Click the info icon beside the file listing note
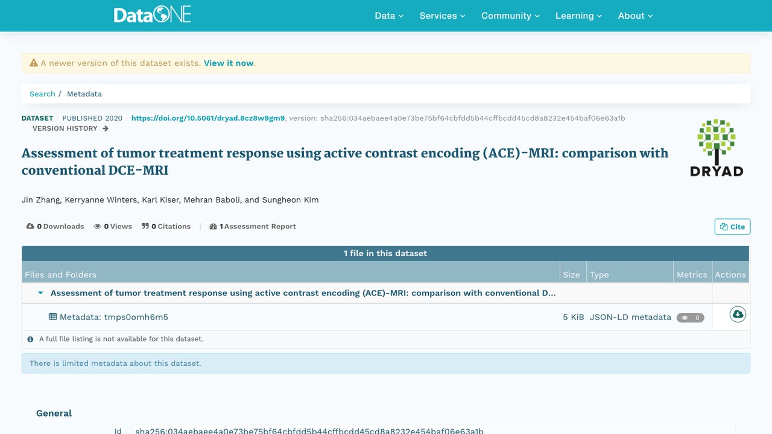The image size is (772, 434). pos(30,339)
